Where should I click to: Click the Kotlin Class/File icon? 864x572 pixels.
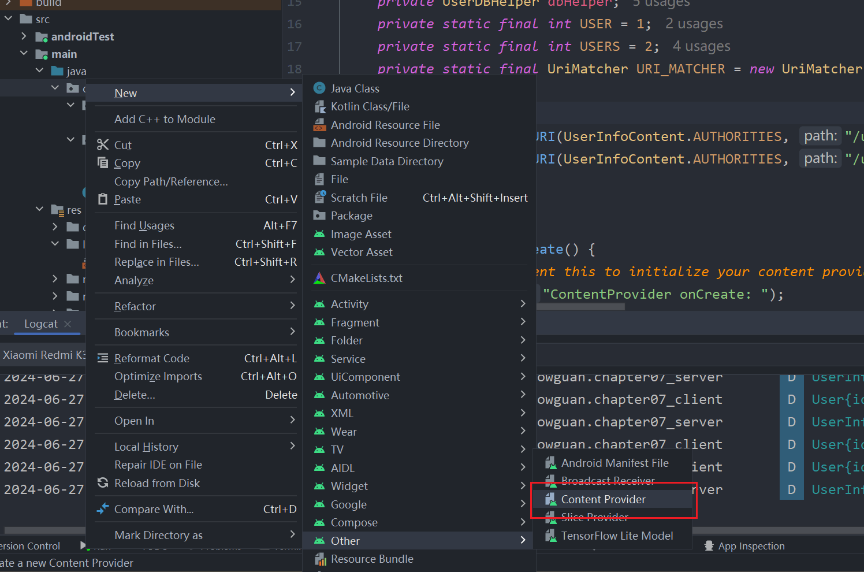click(319, 106)
